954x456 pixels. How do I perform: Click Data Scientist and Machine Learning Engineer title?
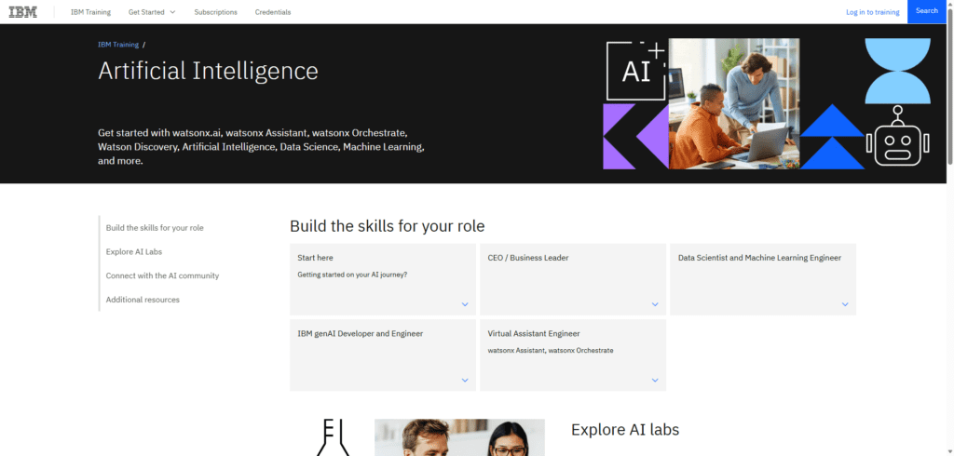(x=759, y=258)
